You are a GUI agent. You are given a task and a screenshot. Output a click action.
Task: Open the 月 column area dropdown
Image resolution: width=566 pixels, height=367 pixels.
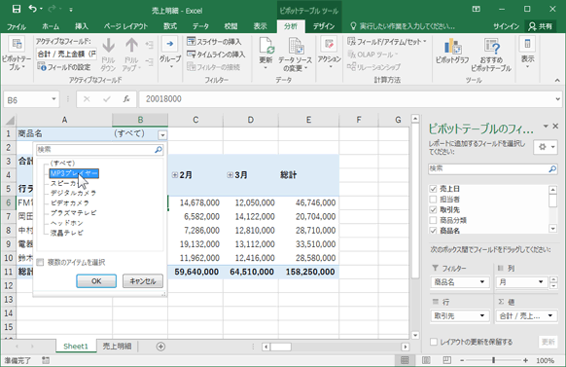tap(541, 282)
